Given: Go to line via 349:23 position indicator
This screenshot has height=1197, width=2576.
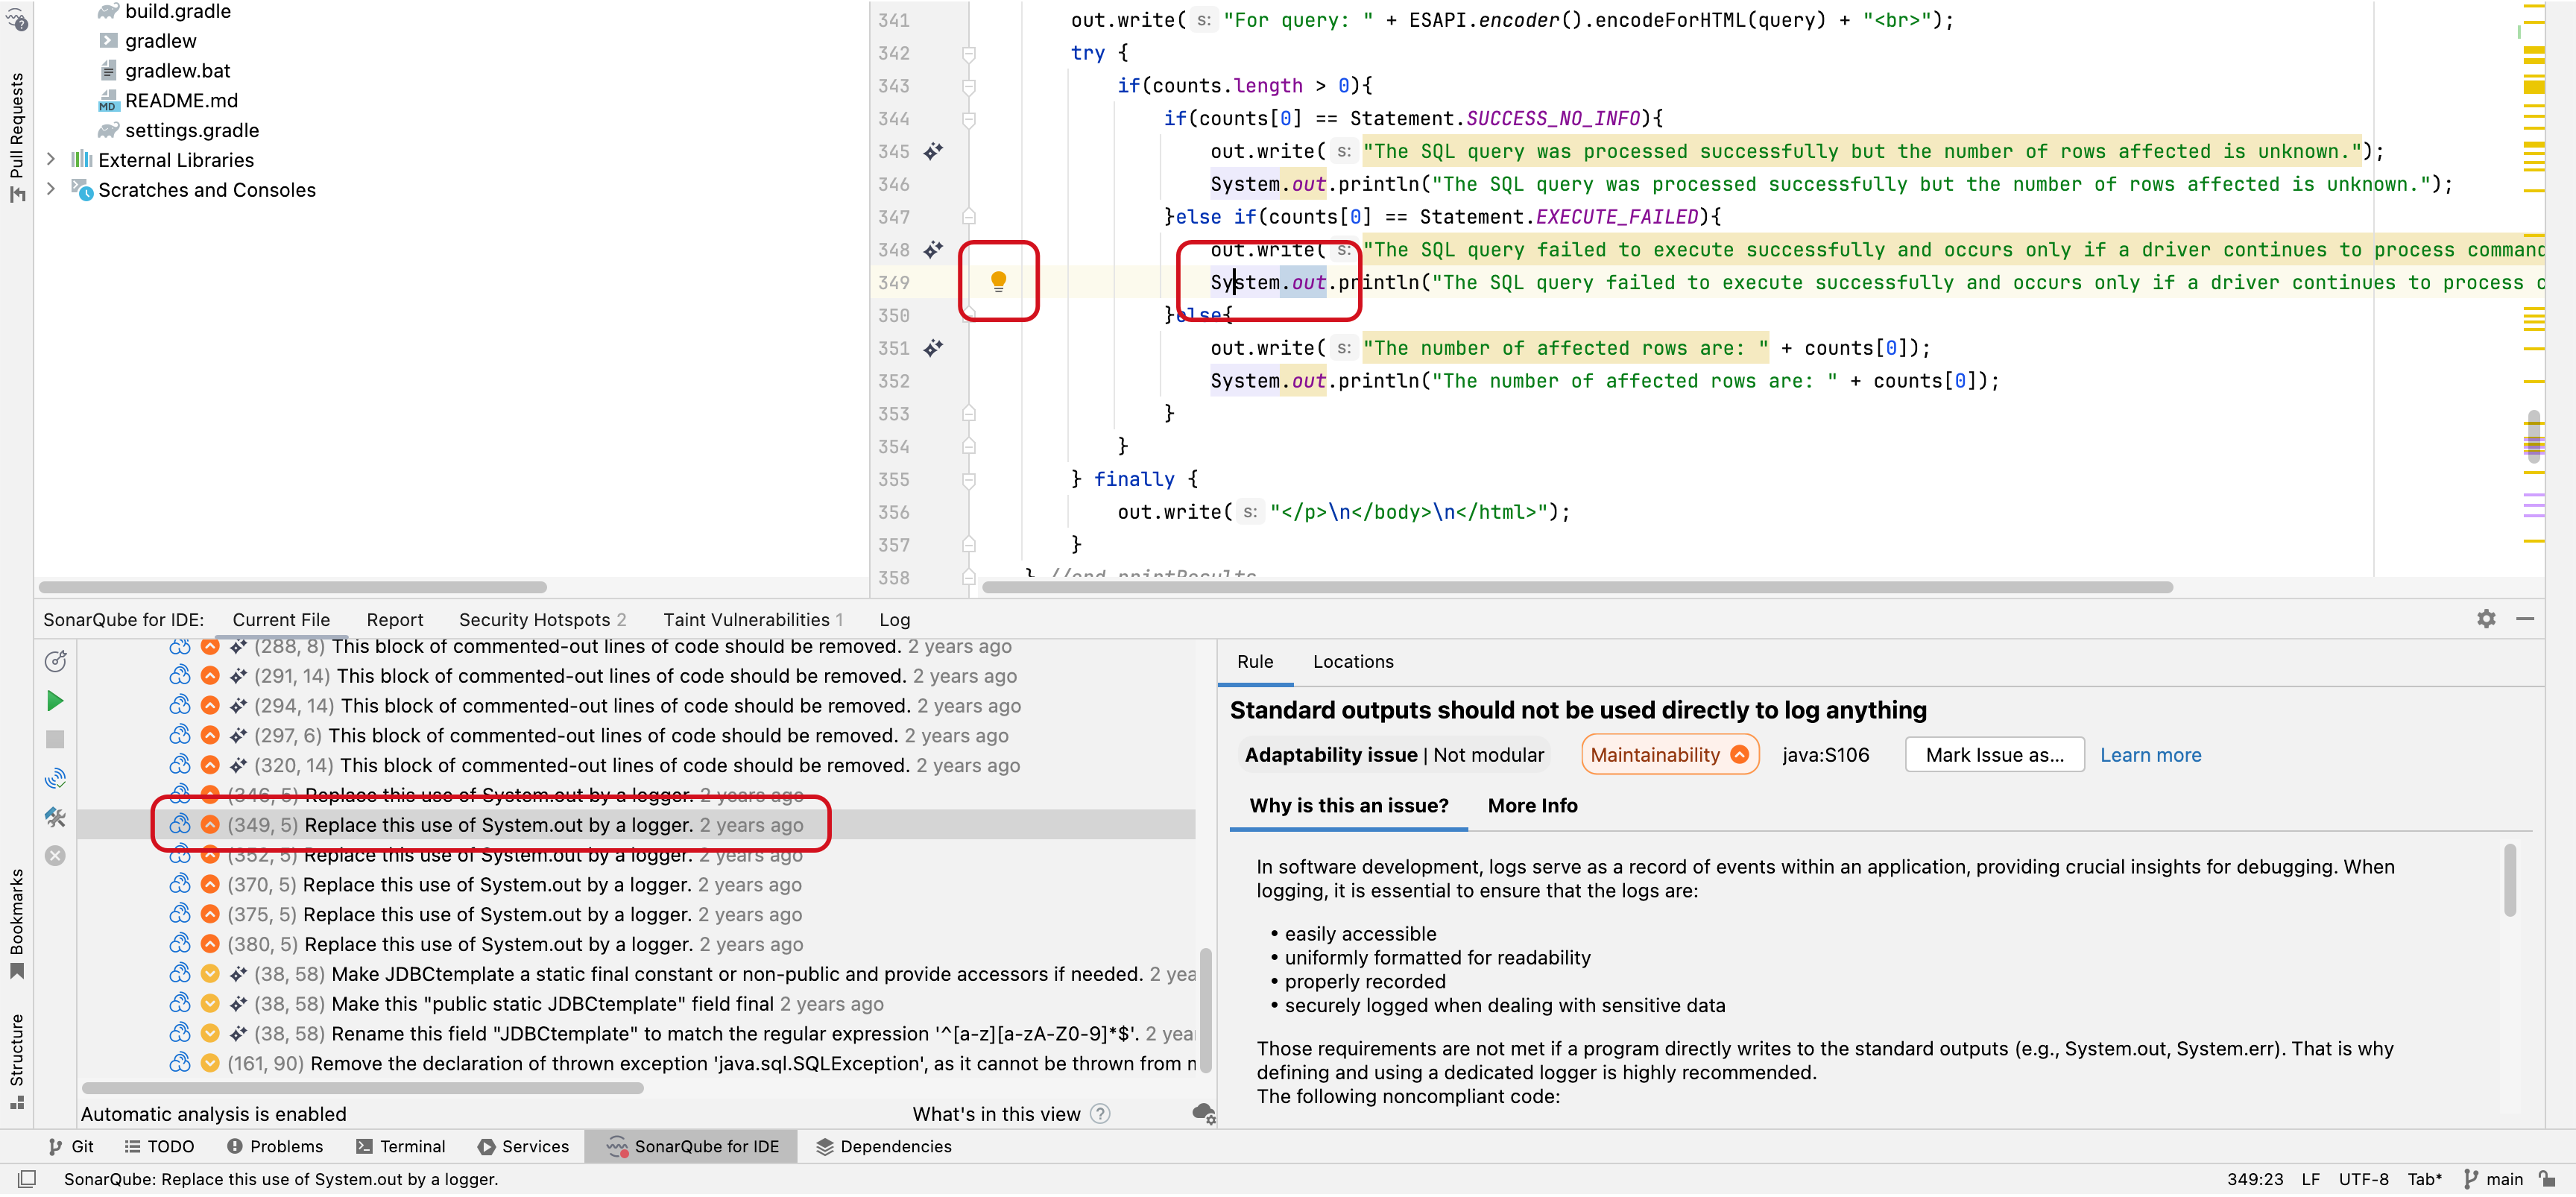Looking at the screenshot, I should point(2254,1179).
